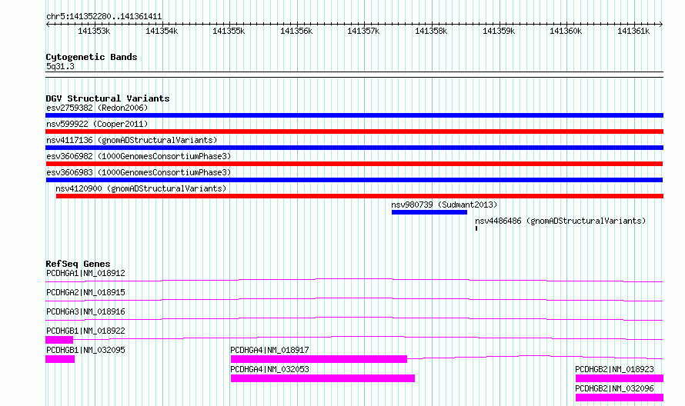Click the PCDHGA4 NM_032053 magenta exon block
The image size is (685, 406).
click(x=322, y=378)
